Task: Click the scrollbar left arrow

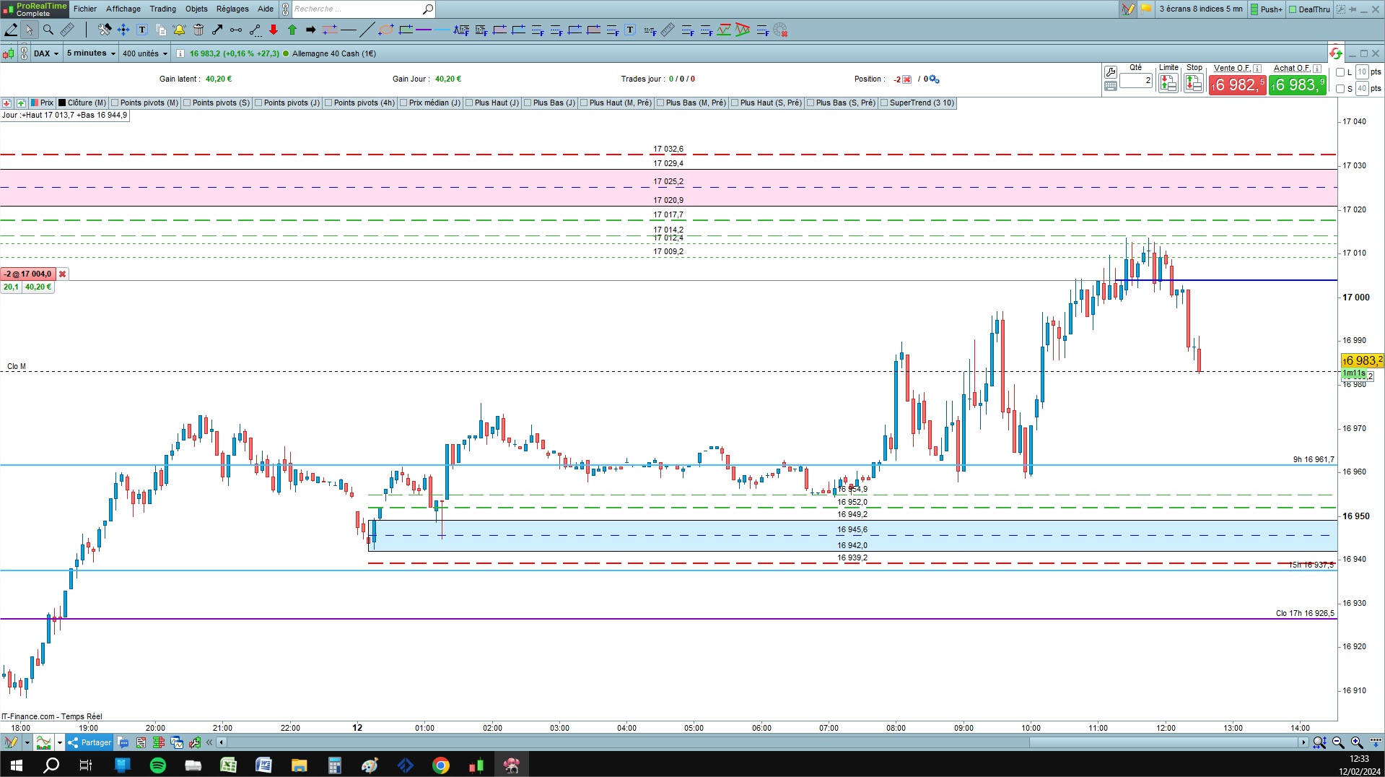Action: tap(222, 742)
